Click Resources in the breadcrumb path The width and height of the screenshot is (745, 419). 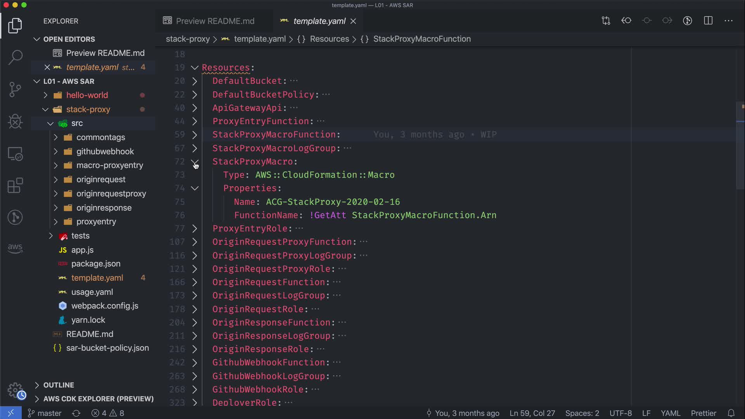click(329, 39)
